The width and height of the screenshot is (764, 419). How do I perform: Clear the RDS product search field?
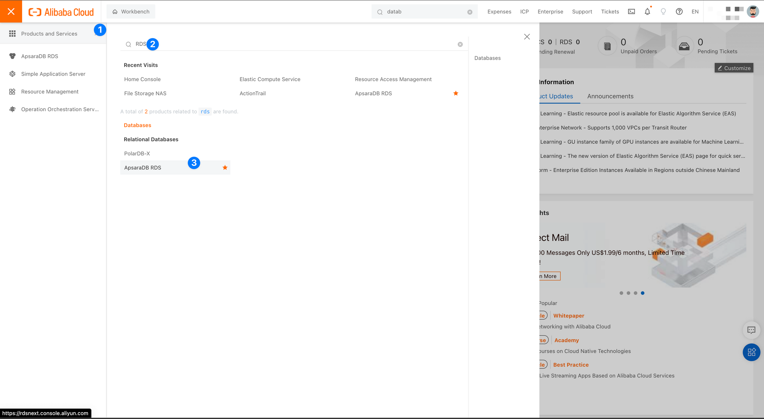[460, 44]
